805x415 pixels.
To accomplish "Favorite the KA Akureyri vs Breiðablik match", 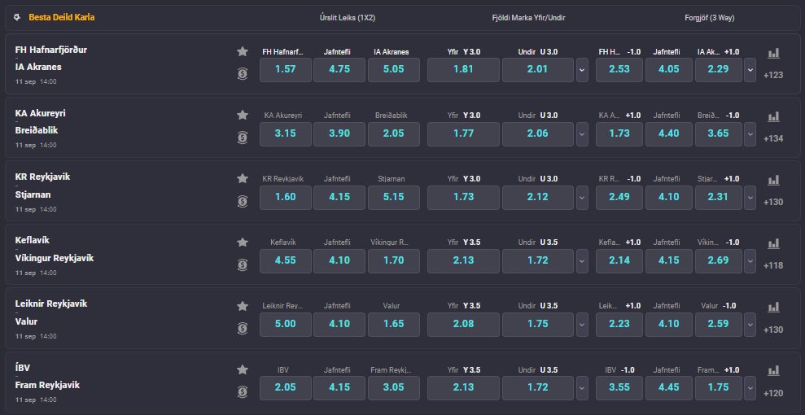I will click(243, 115).
